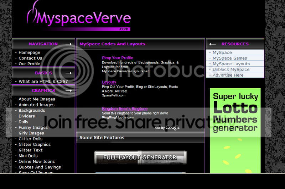Viewport: 285px width, 189px height.
Task: View Girly Images category
Action: point(31,133)
